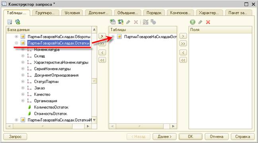Click the display-list icon above База данных
The width and height of the screenshot is (258, 143).
point(10,22)
